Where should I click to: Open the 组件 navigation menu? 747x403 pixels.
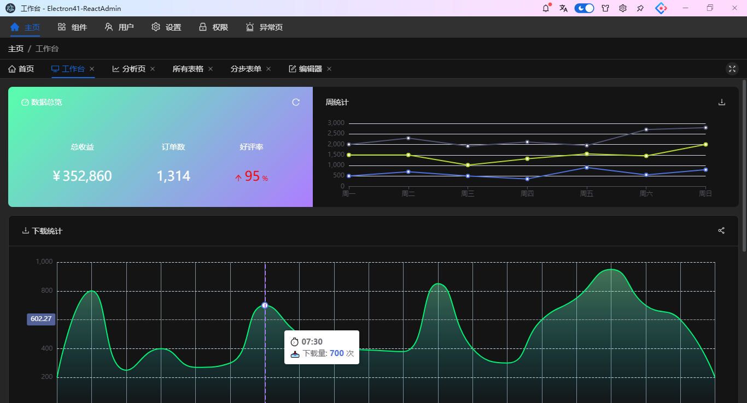[x=72, y=27]
